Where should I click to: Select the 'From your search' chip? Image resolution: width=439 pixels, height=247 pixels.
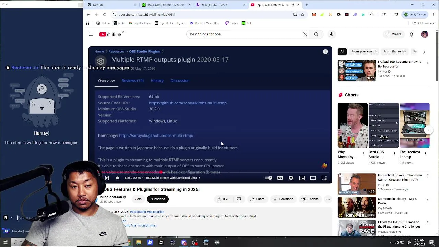tap(364, 51)
